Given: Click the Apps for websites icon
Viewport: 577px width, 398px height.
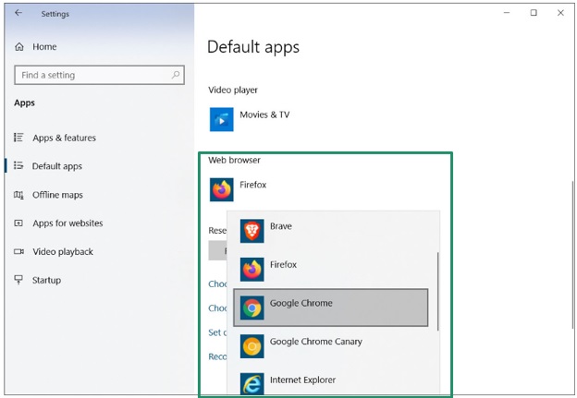Looking at the screenshot, I should pos(18,223).
